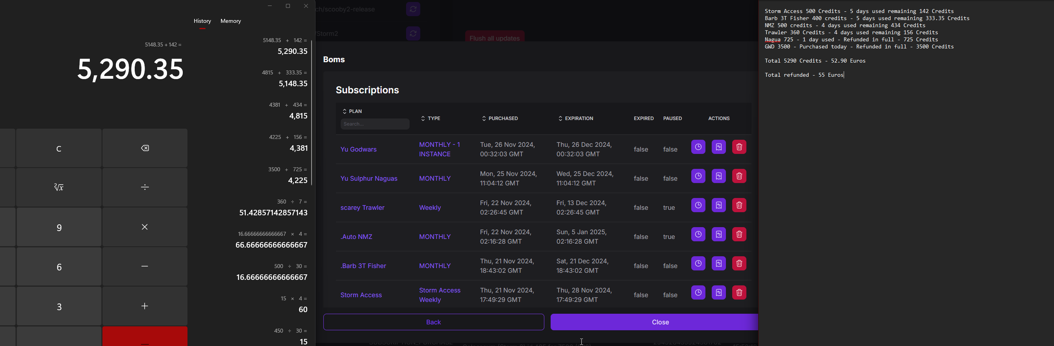Screen dimensions: 1054x346
Task: Click Total 5290 Credits line in notes
Action: [815, 61]
